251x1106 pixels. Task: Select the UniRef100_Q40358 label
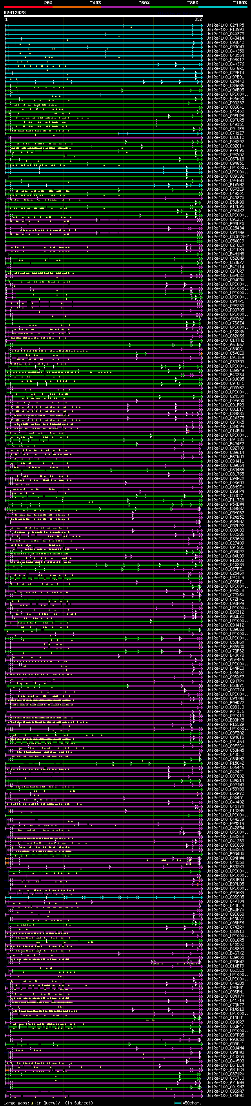pyautogui.click(x=225, y=51)
